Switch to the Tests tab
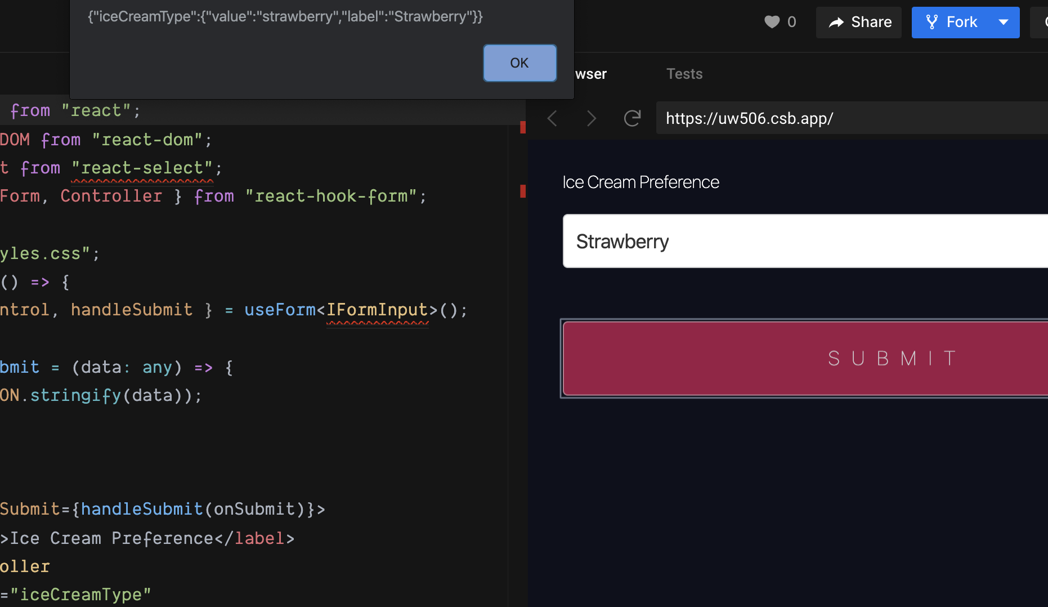The height and width of the screenshot is (607, 1048). point(684,74)
